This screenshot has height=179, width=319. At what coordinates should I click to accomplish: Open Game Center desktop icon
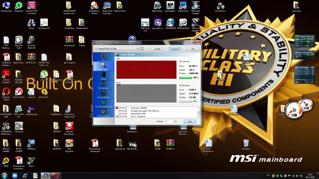19,93
